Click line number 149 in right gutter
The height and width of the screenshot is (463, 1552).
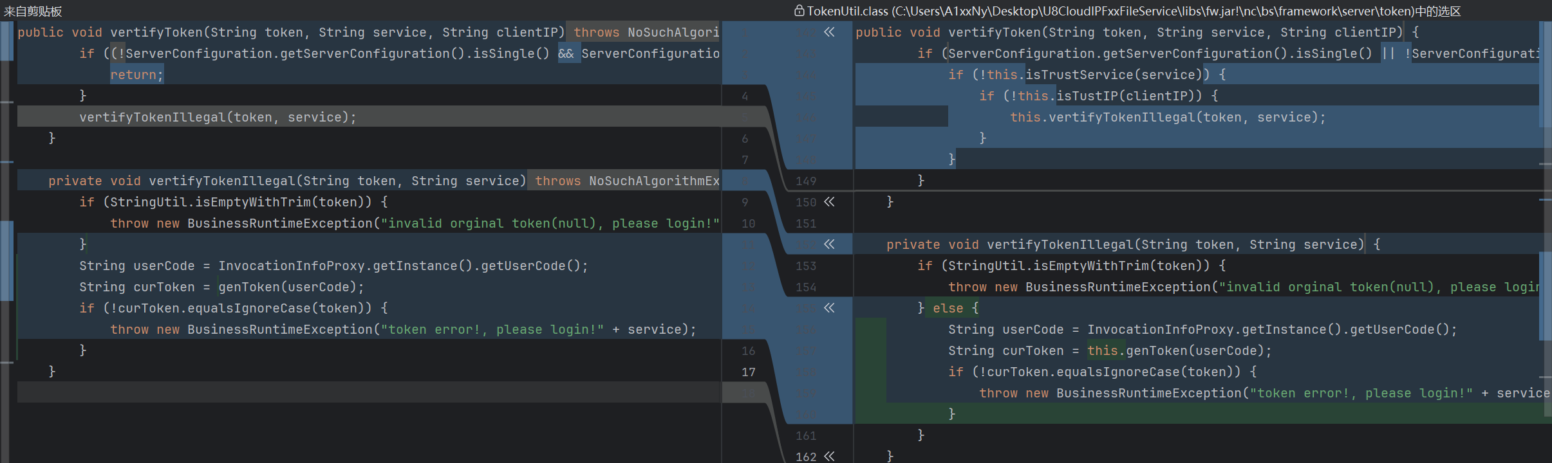(805, 181)
